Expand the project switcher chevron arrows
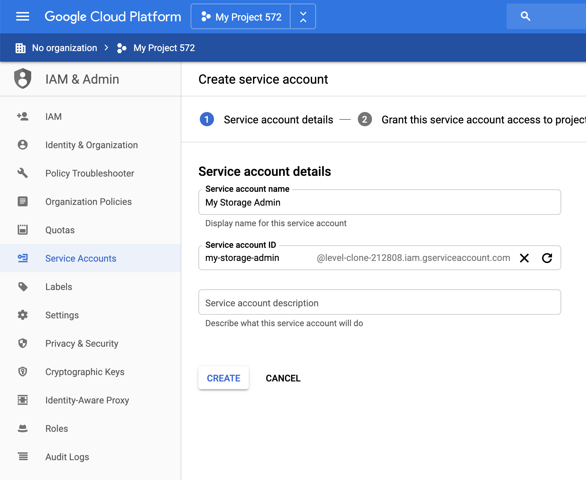Screen dimensions: 586x480 tap(303, 17)
